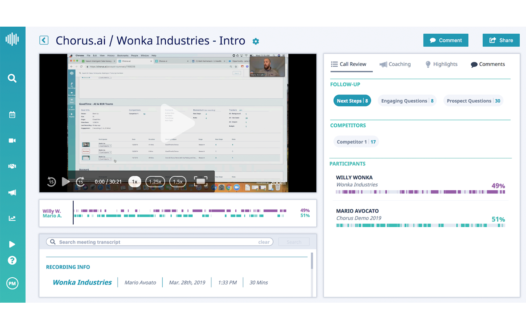Click the 1:33 PM time value
Viewport: 526px width, 329px height.
pos(227,283)
